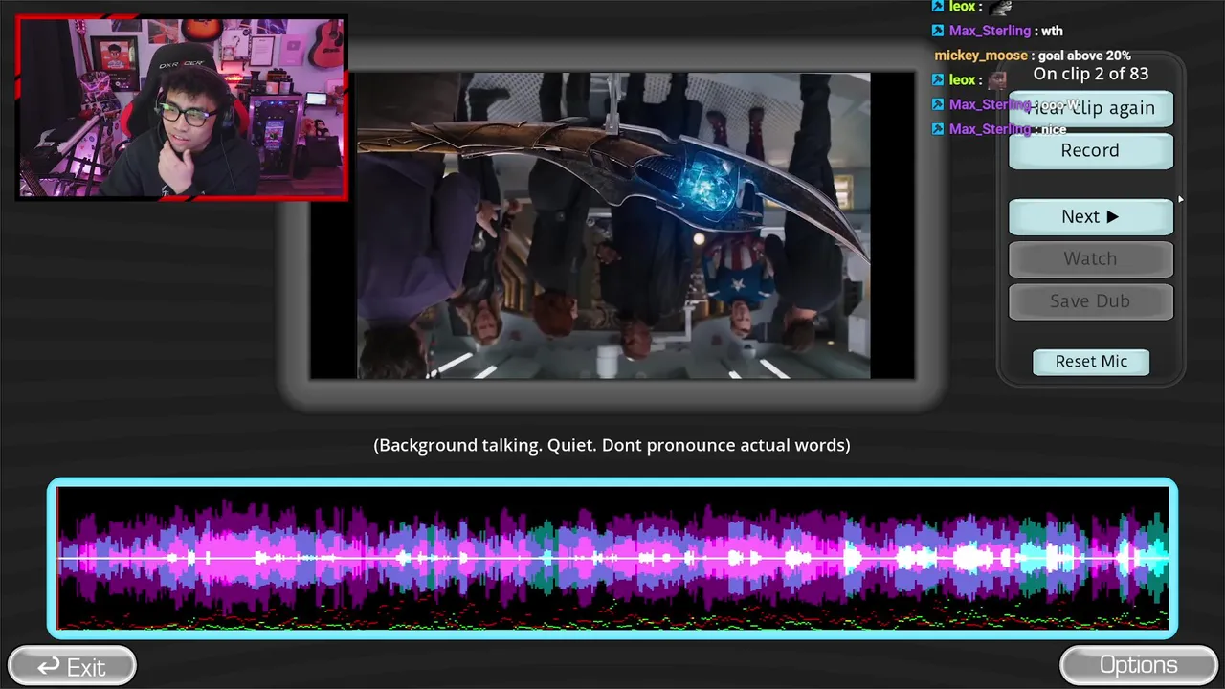
Task: Leave the screen with the Exit button
Action: [72, 666]
